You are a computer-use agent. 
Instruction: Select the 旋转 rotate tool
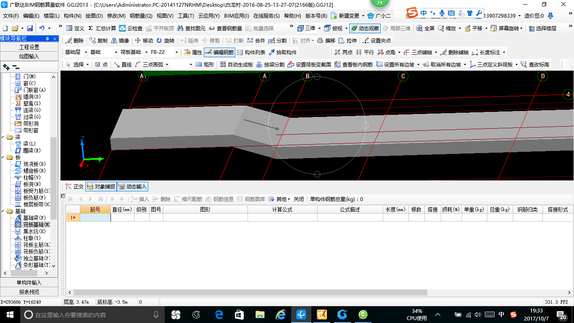click(165, 40)
